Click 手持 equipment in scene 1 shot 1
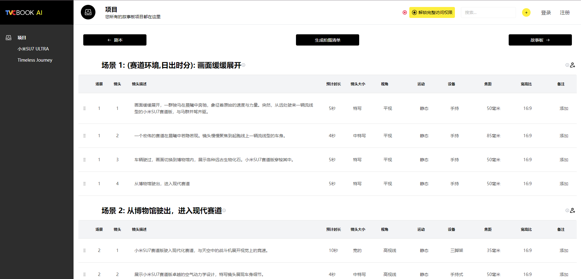 (x=455, y=108)
